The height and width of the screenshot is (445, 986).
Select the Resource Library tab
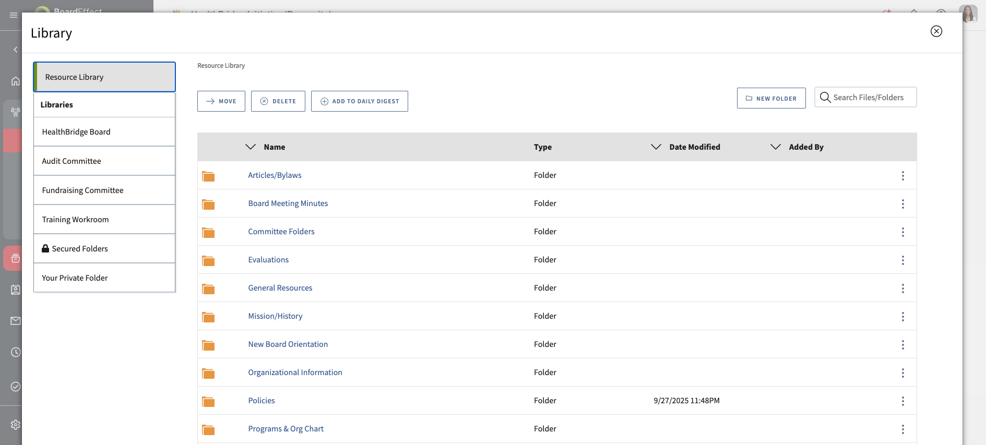click(x=104, y=77)
